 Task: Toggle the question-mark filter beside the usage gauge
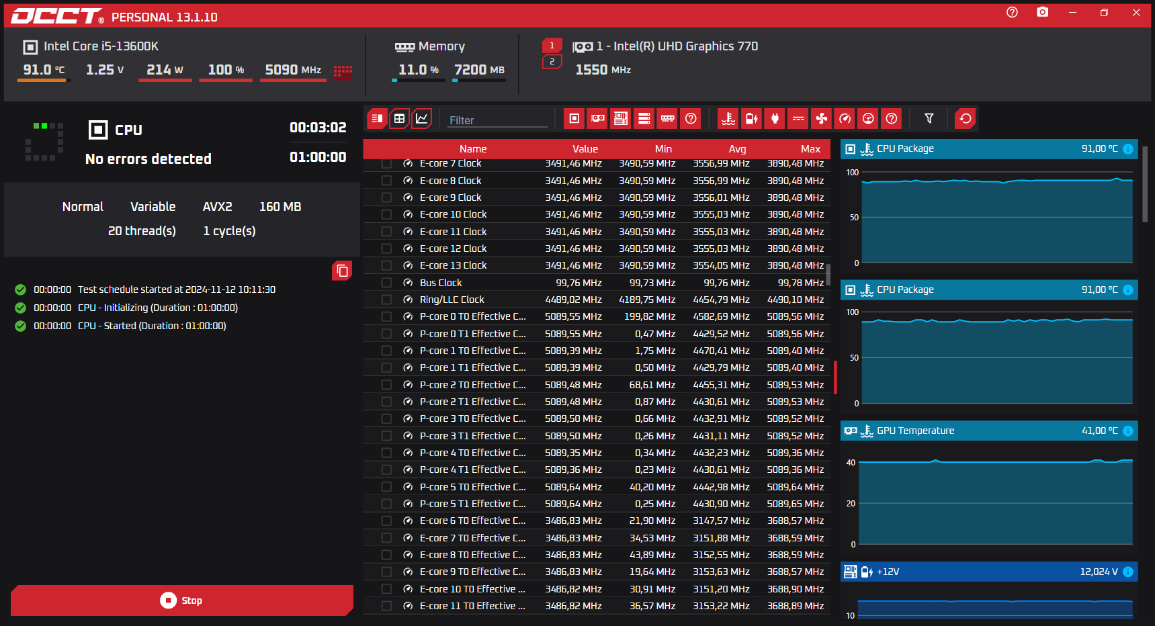892,119
